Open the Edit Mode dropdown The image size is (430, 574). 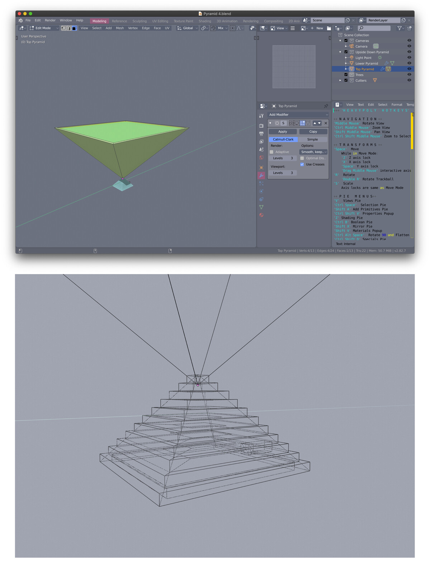(44, 28)
